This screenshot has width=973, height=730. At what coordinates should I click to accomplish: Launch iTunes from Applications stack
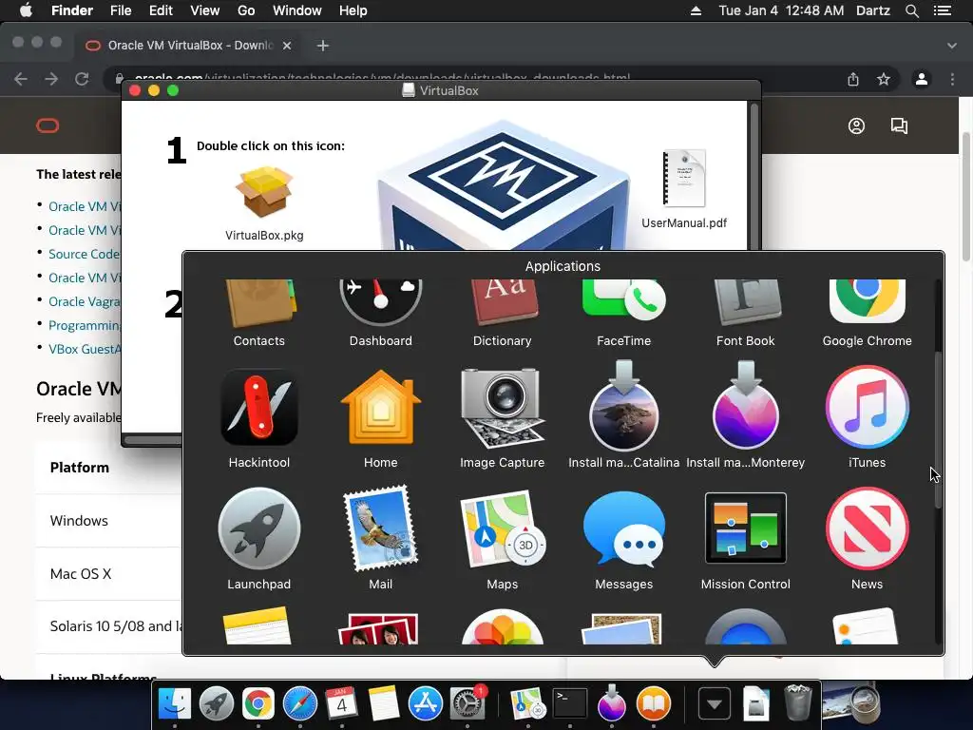[867, 407]
